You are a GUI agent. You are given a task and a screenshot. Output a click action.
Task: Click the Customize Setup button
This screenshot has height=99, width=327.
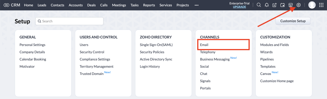(293, 21)
